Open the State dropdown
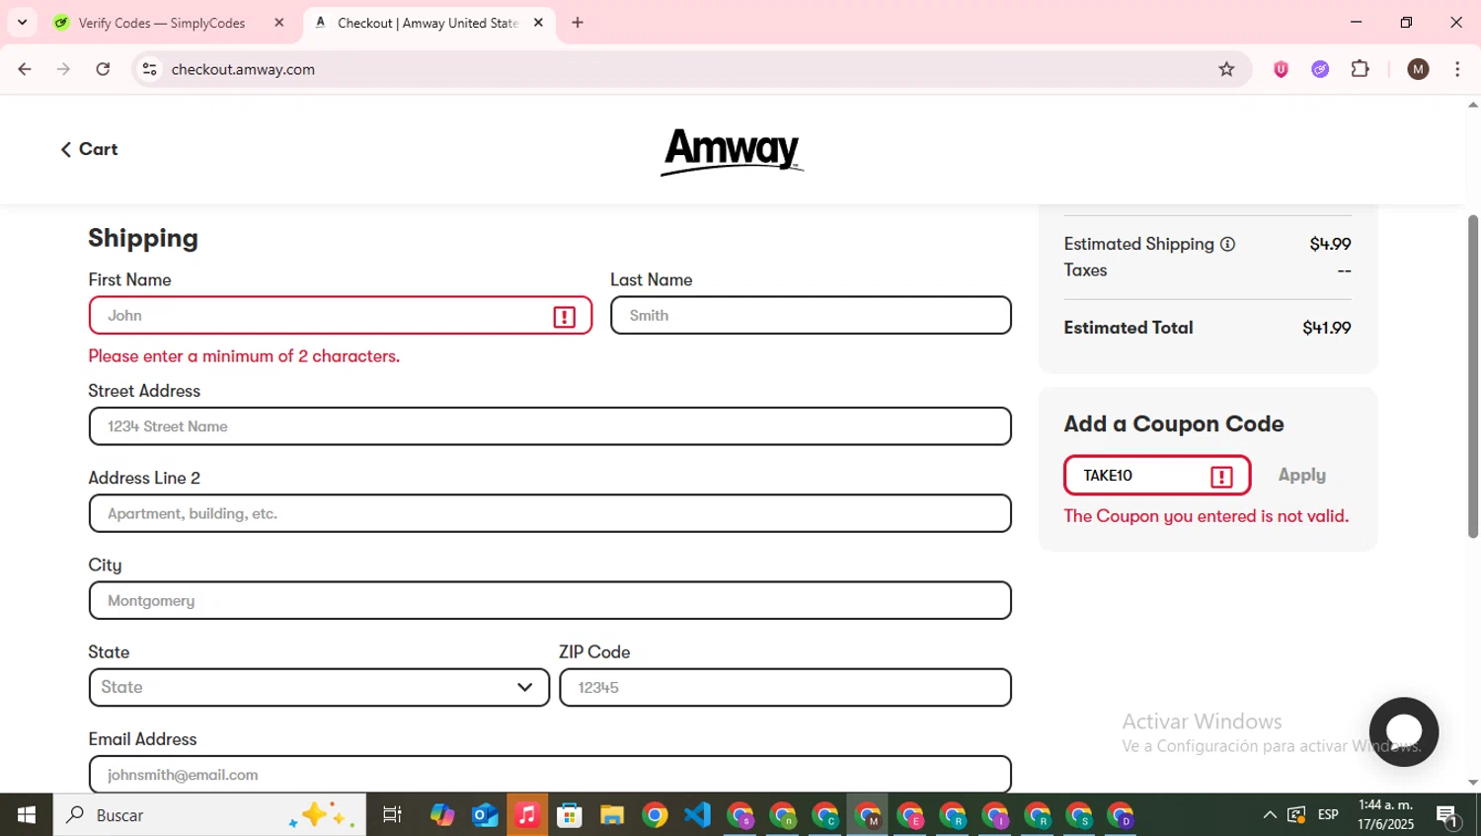Viewport: 1481px width, 836px height. [x=319, y=687]
